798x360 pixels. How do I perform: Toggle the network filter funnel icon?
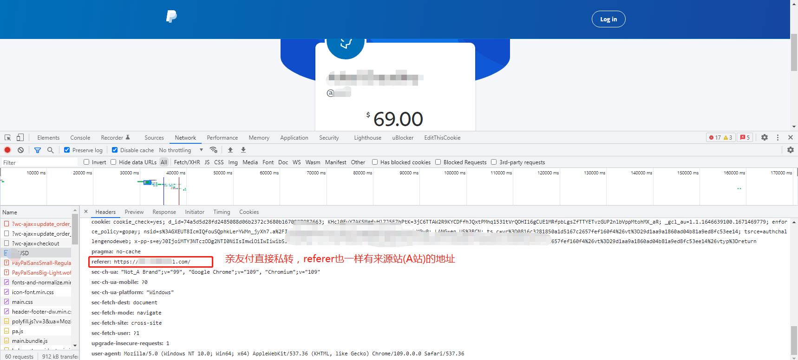click(38, 150)
